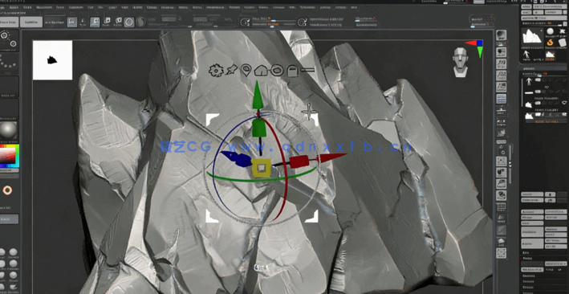The width and height of the screenshot is (569, 294).
Task: Expand the Remesh section in SubTool palette
Action: [529, 282]
